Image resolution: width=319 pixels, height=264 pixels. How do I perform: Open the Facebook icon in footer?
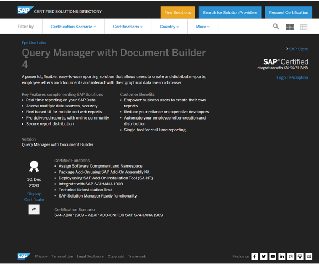pyautogui.click(x=254, y=256)
